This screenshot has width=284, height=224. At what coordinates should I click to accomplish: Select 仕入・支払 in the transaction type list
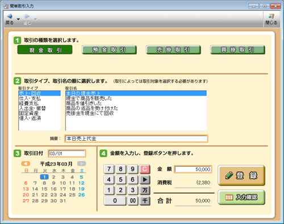click(x=40, y=98)
